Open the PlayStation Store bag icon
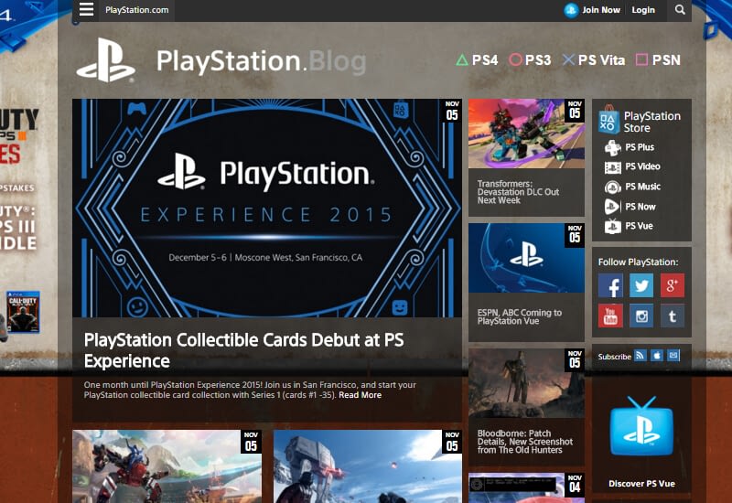This screenshot has height=503, width=732. pos(608,120)
